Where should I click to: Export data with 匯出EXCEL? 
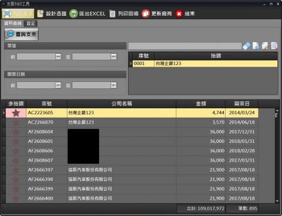pyautogui.click(x=88, y=13)
